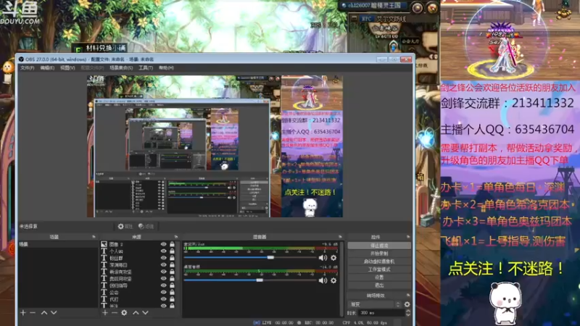
Task: Move scene up with arrow icon
Action: coord(44,313)
